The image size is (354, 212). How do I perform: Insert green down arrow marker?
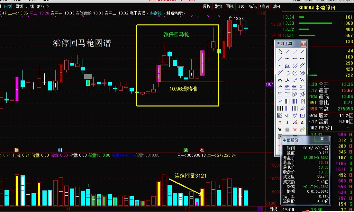coord(287,123)
